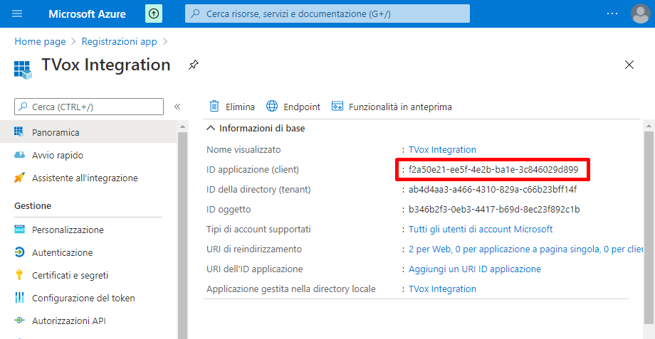This screenshot has width=655, height=339.
Task: Select Panoramica in the sidebar
Action: click(x=88, y=132)
